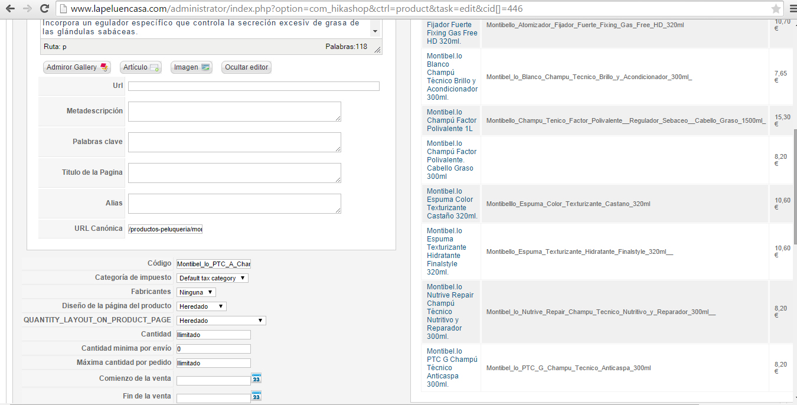Click price 15,30 € in product list
Viewport: 797px width, 405px height.
pyautogui.click(x=782, y=120)
